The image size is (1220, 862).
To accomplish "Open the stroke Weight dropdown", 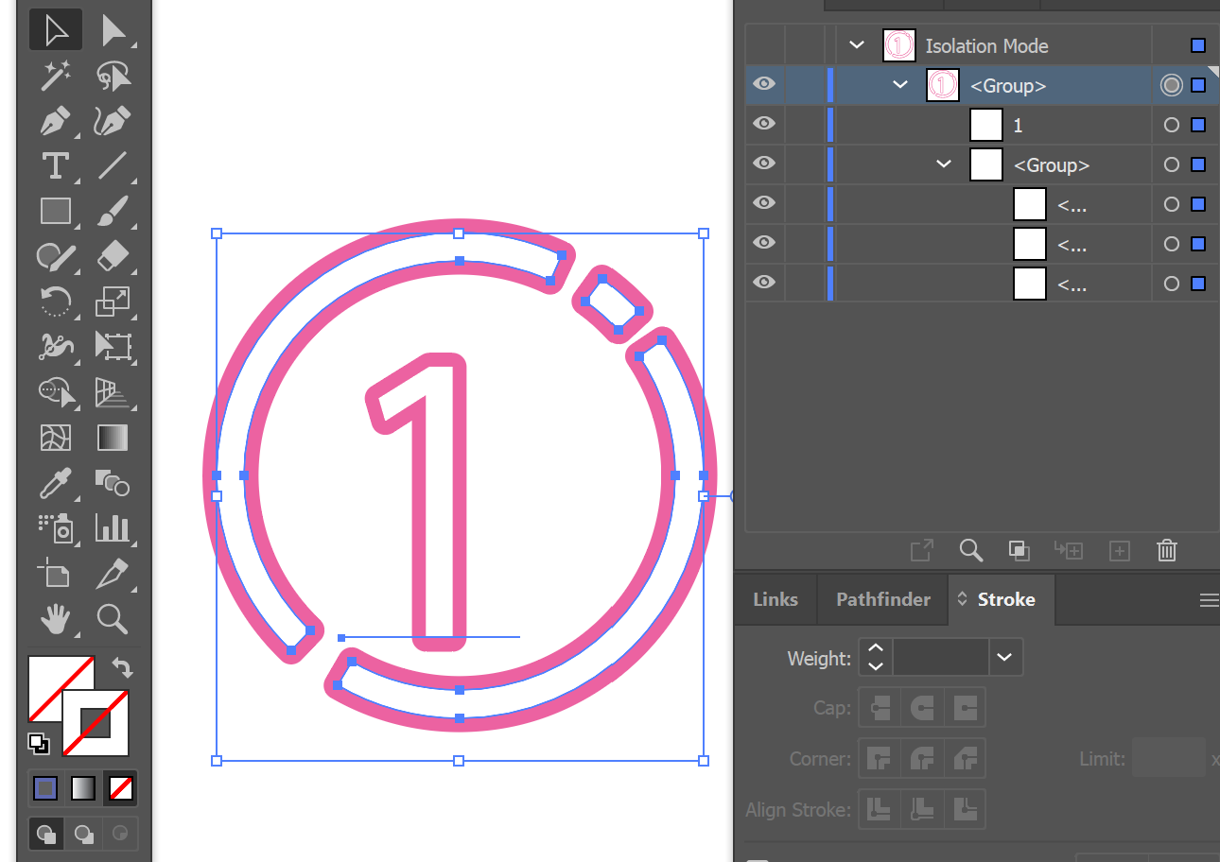I will [1004, 657].
